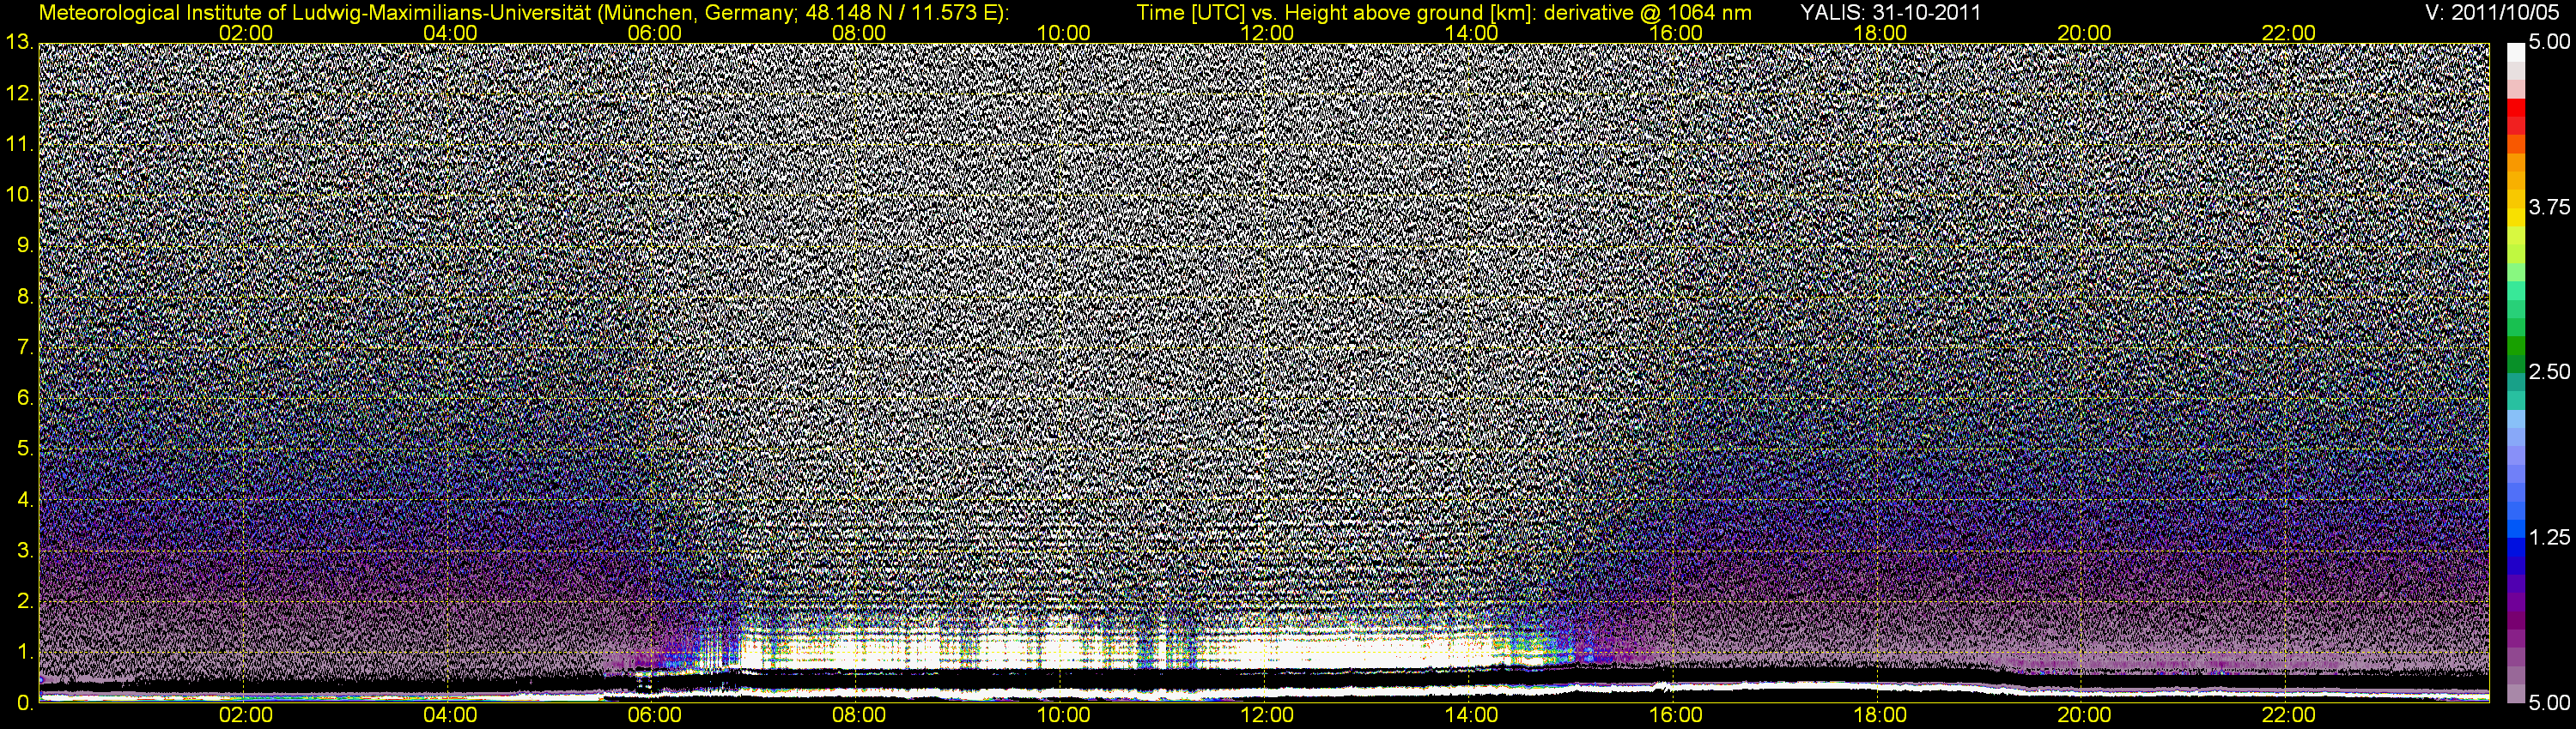Click the 12:00 label on the bottom time axis
This screenshot has width=2576, height=729.
[x=1267, y=716]
